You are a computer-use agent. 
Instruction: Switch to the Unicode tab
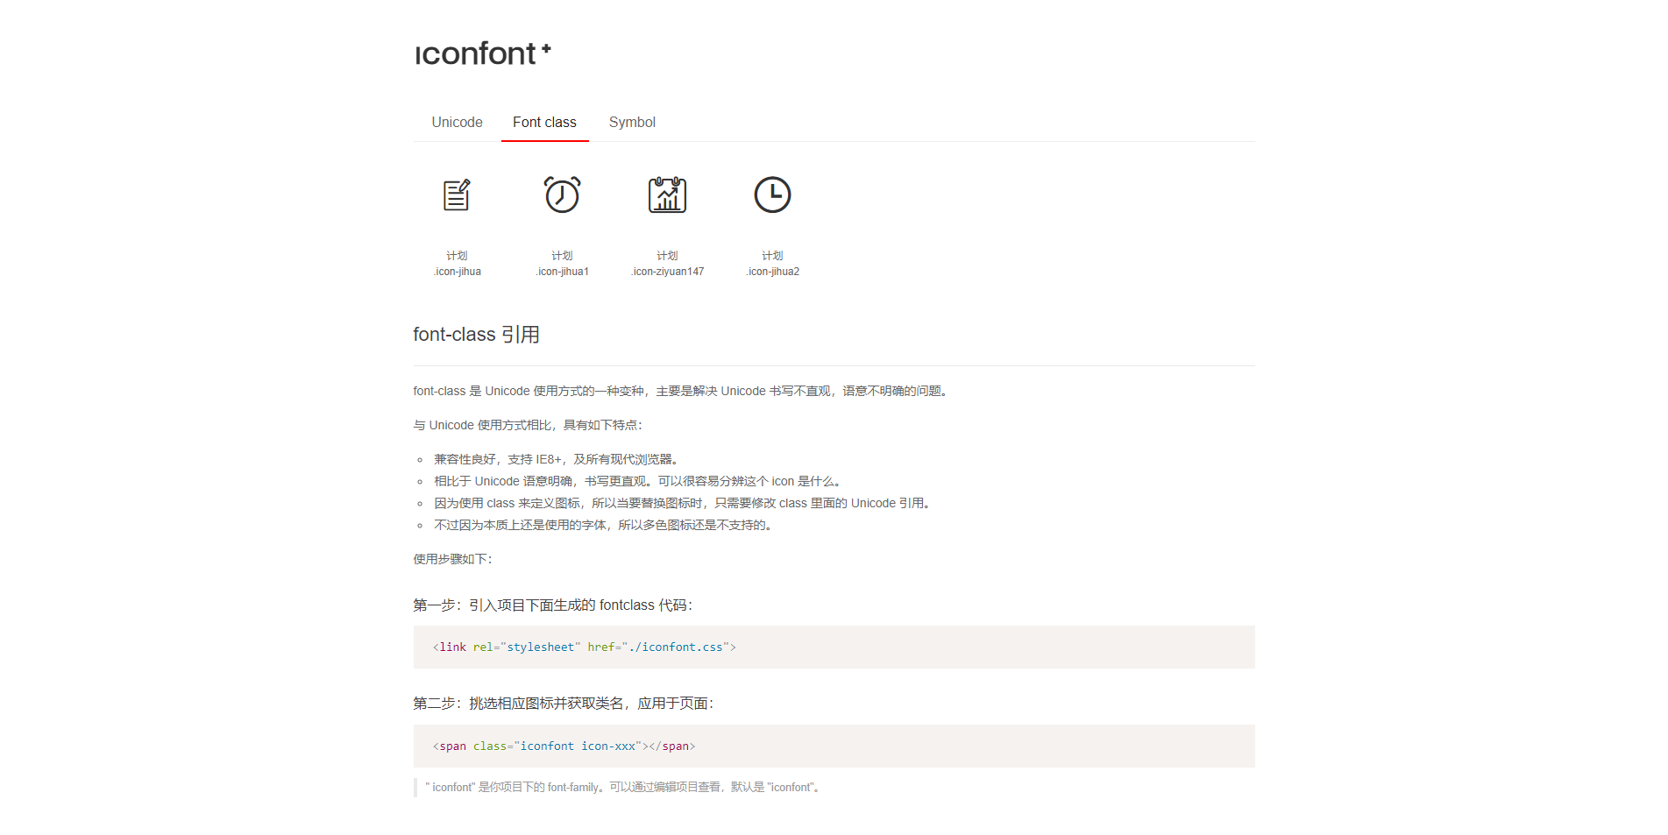(x=456, y=122)
